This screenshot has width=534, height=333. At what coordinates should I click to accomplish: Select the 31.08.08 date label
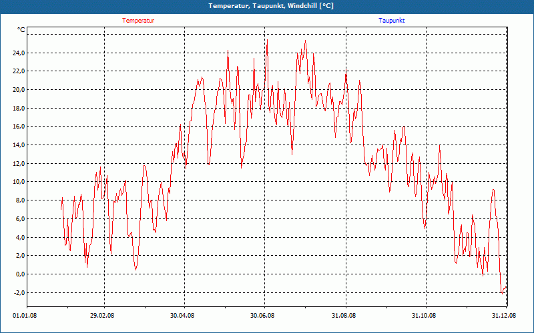tap(344, 316)
